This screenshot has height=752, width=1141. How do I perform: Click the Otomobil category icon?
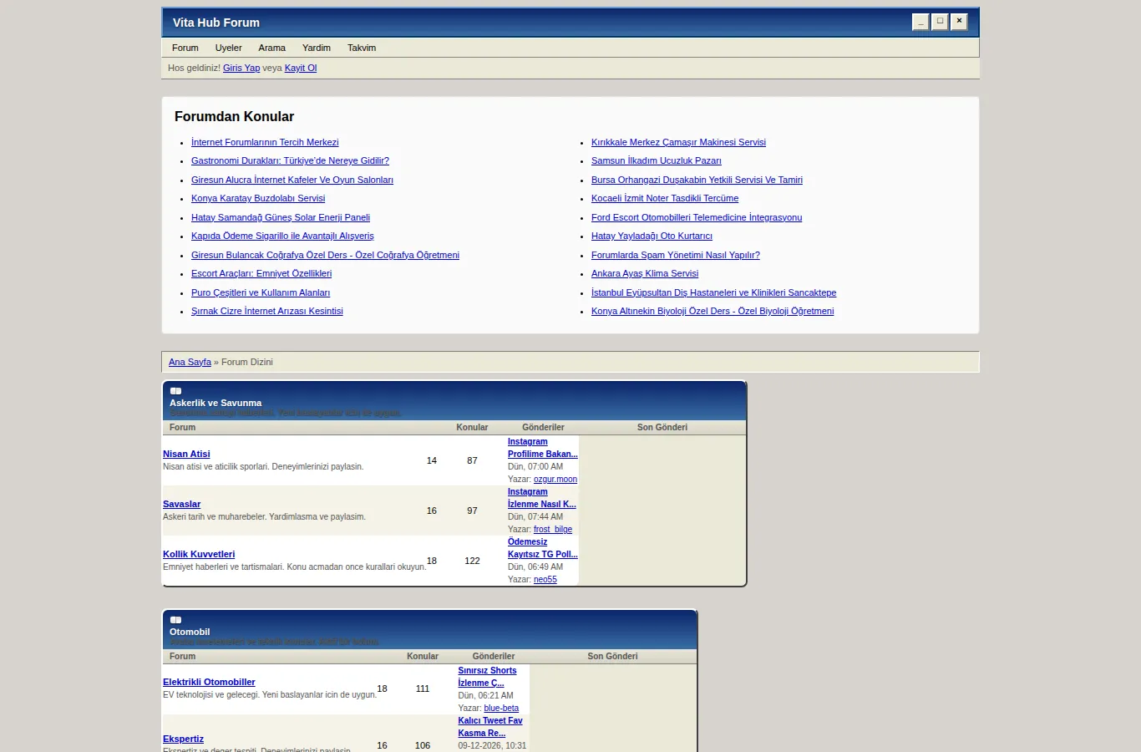tap(175, 620)
